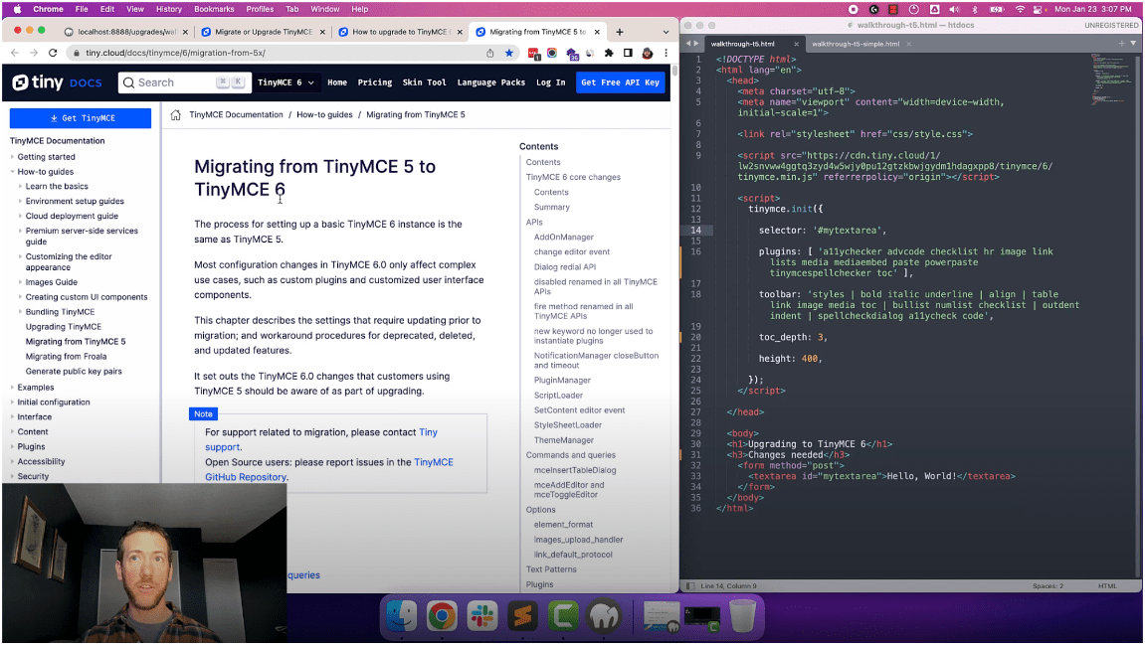Expand Environment setup guides item

point(21,201)
